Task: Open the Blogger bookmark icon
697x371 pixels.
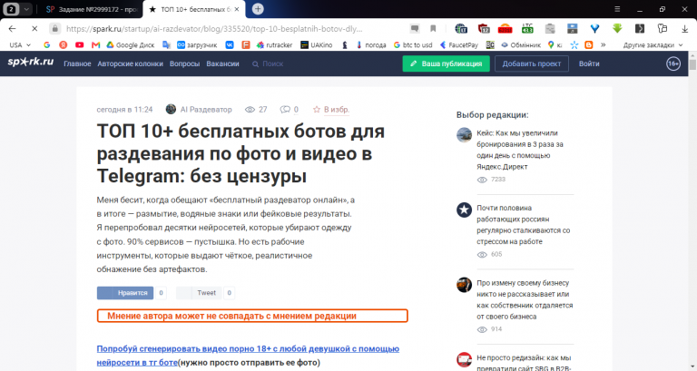Action: click(x=589, y=44)
